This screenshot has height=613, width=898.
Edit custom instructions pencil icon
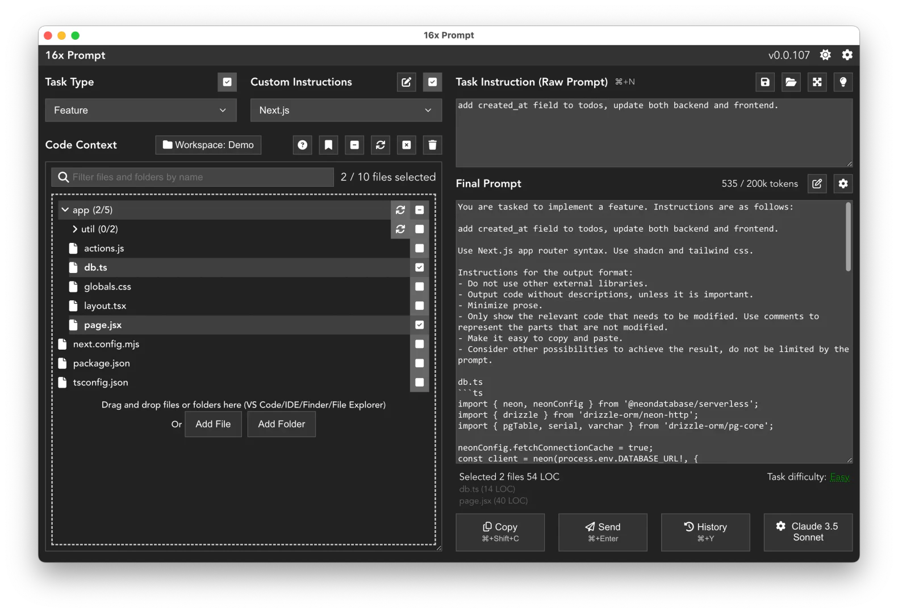click(407, 82)
